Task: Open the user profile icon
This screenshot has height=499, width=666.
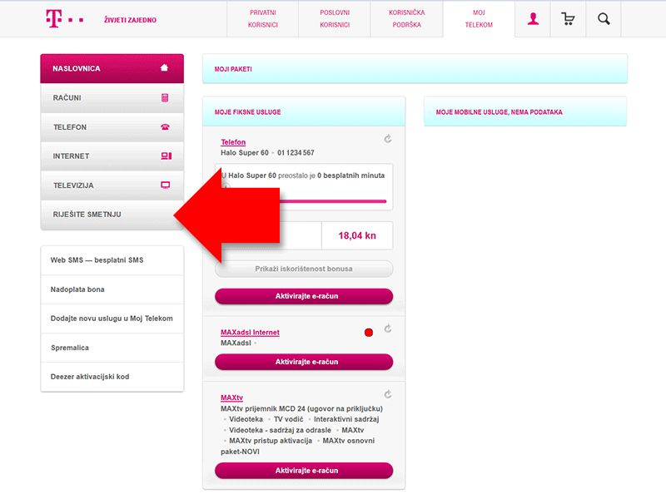Action: [533, 18]
